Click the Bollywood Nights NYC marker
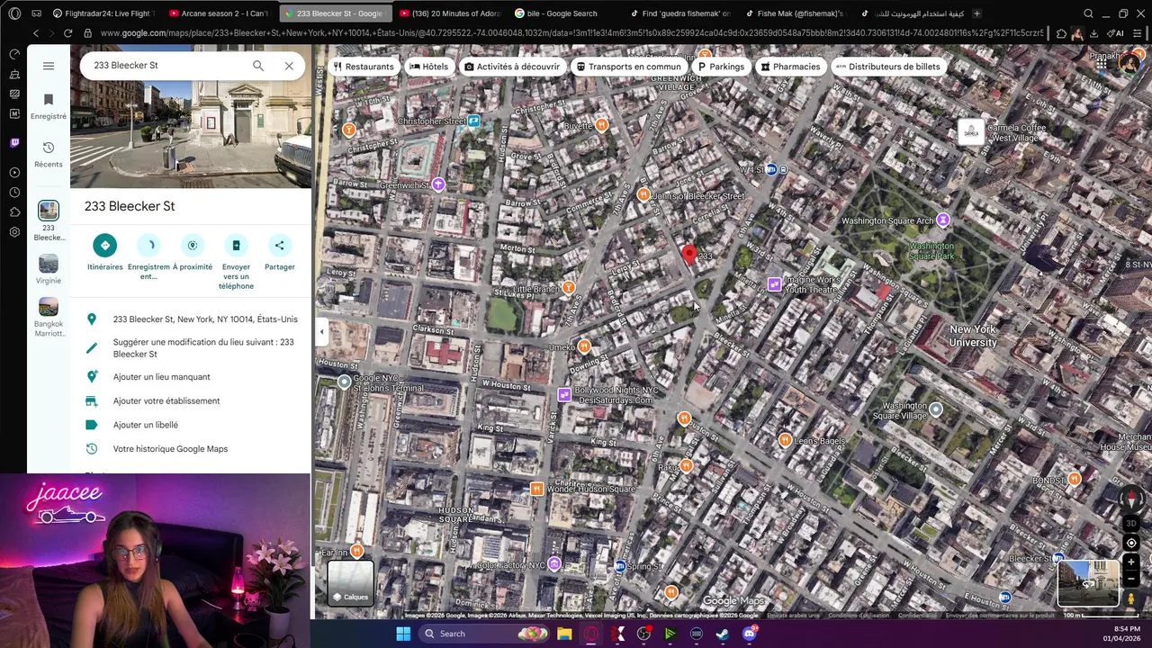 (x=563, y=394)
